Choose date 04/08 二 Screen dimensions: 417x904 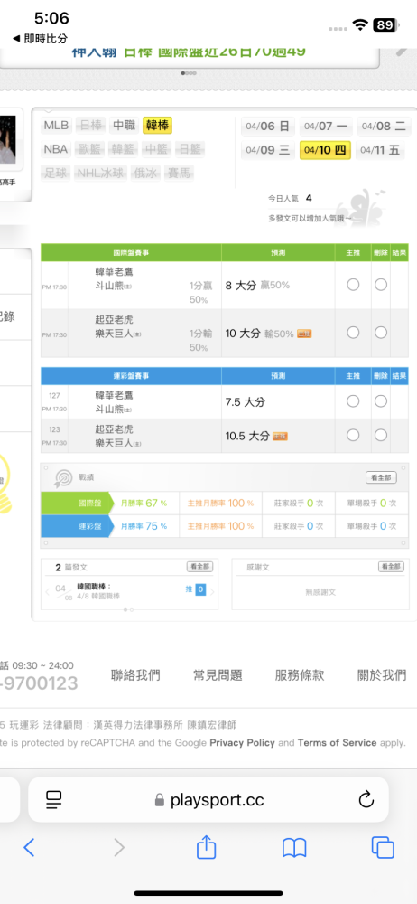pos(385,127)
